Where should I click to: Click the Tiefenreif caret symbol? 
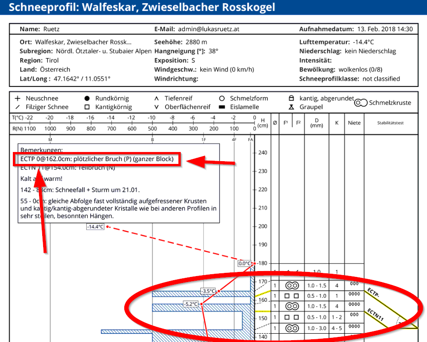[156, 98]
